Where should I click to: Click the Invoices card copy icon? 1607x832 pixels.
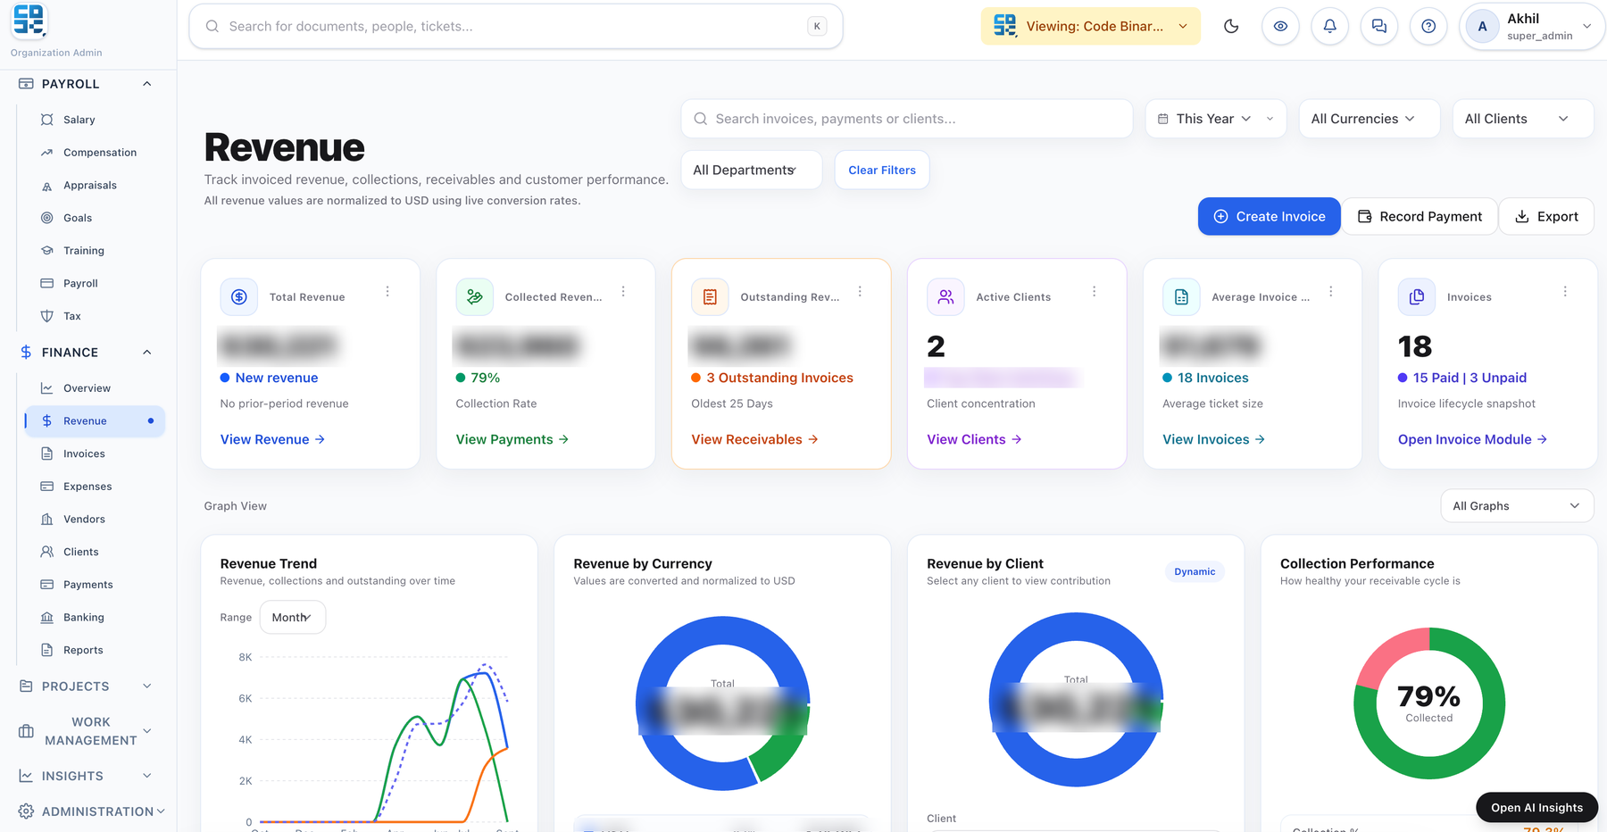pyautogui.click(x=1417, y=297)
